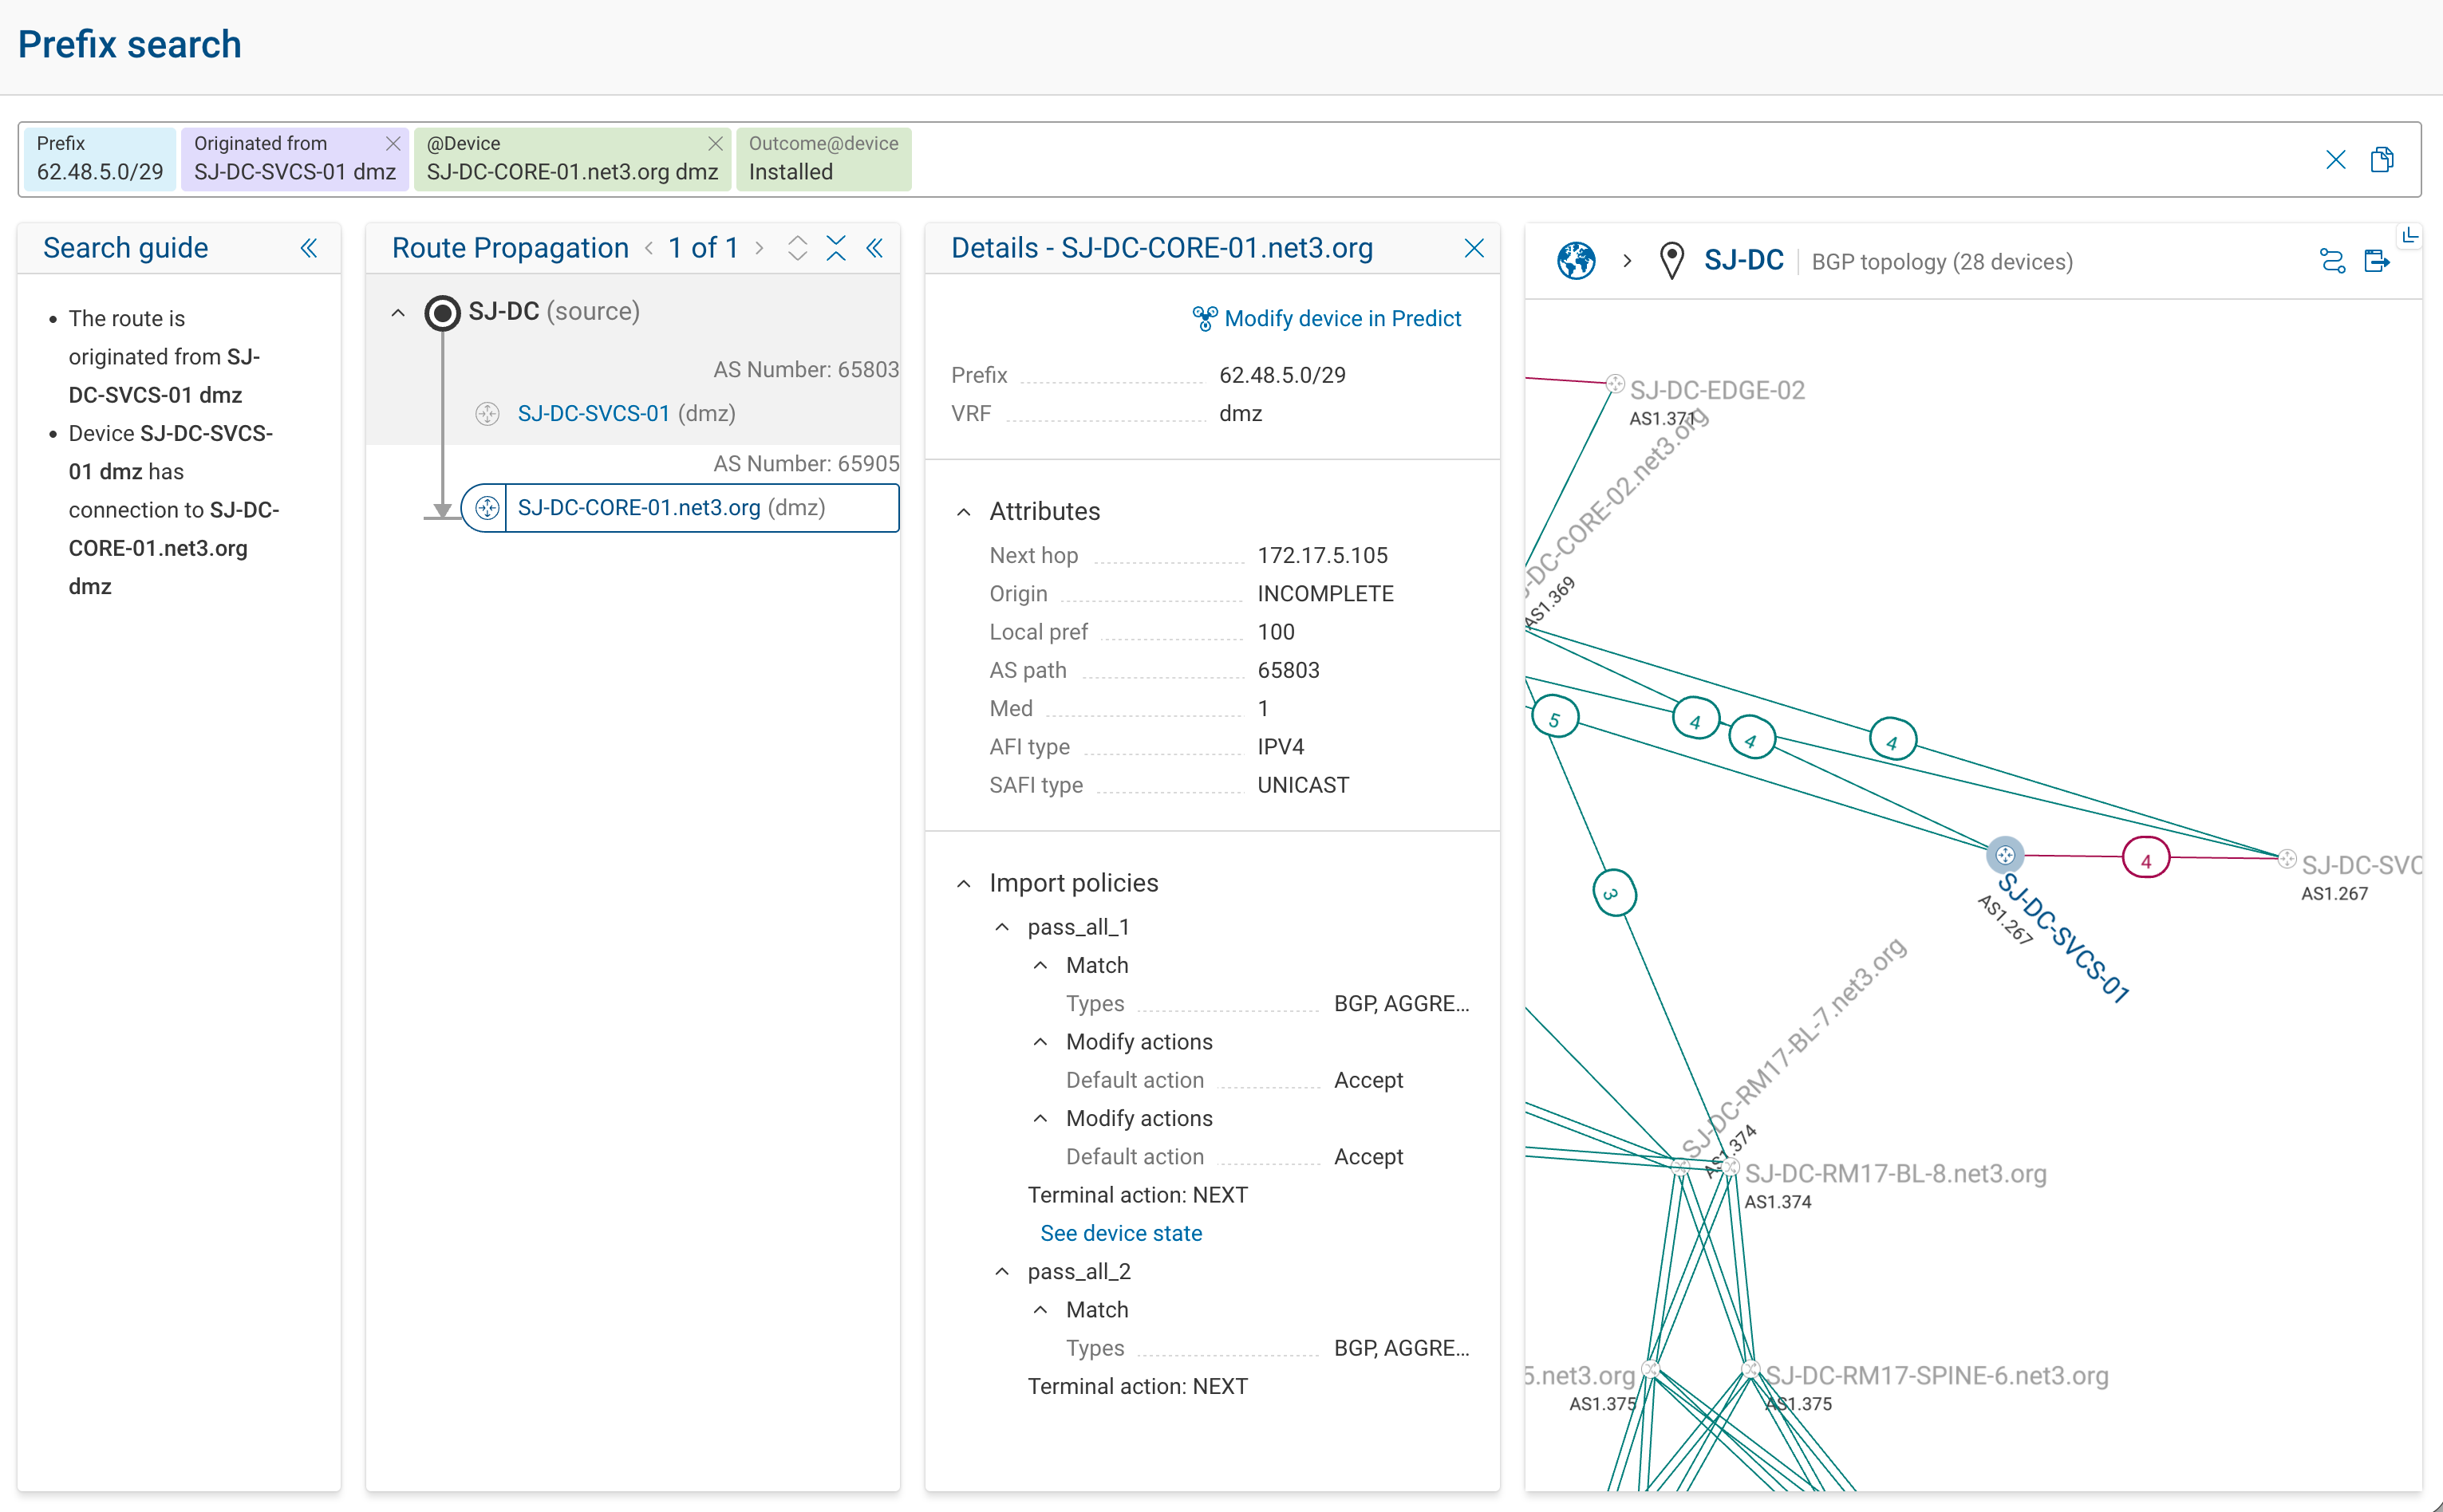Collapse the pass_all_1 policy
Viewport: 2443px width, 1512px height.
(1001, 928)
